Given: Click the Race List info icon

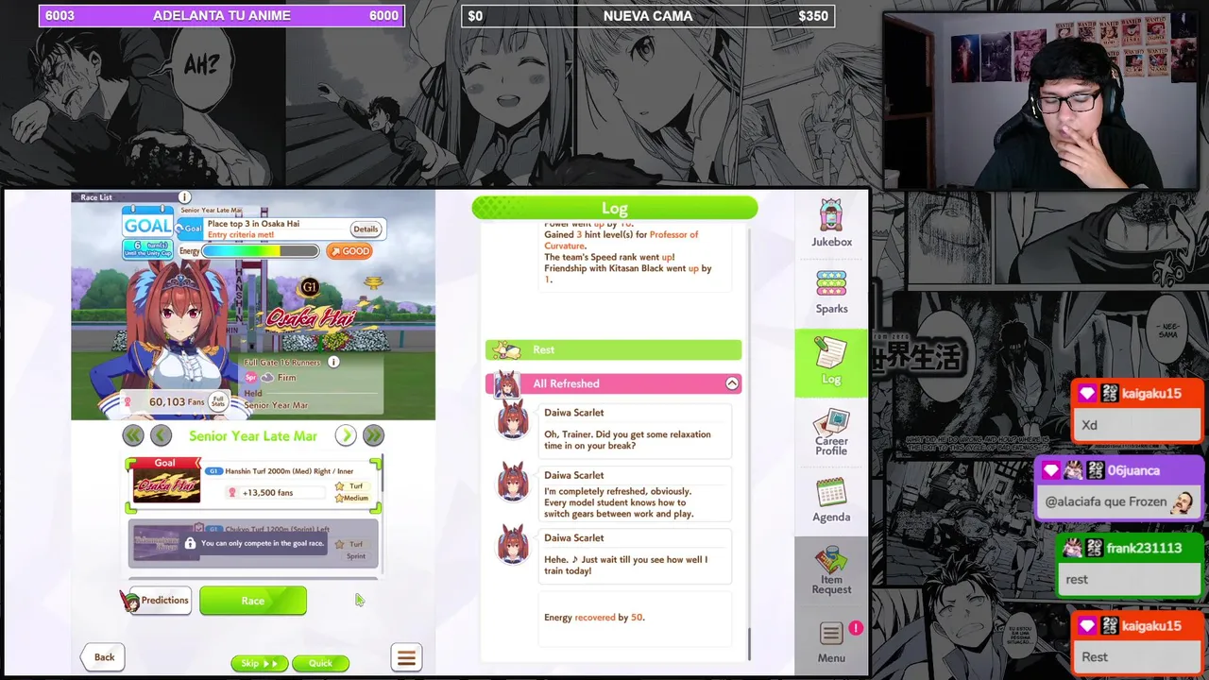Looking at the screenshot, I should click(x=184, y=197).
